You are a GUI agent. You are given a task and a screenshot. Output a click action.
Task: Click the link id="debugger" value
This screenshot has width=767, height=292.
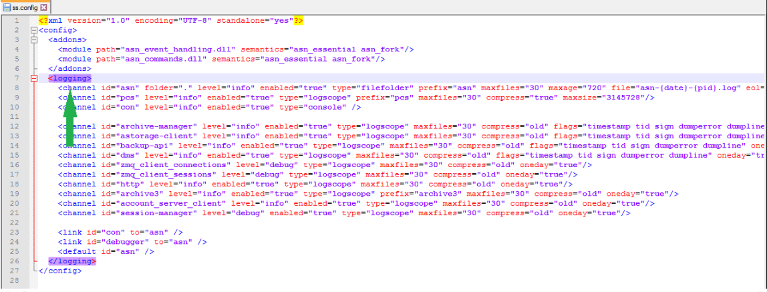coord(126,242)
